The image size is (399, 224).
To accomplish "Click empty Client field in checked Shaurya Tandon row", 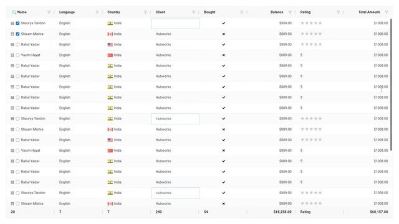I will tap(175, 24).
